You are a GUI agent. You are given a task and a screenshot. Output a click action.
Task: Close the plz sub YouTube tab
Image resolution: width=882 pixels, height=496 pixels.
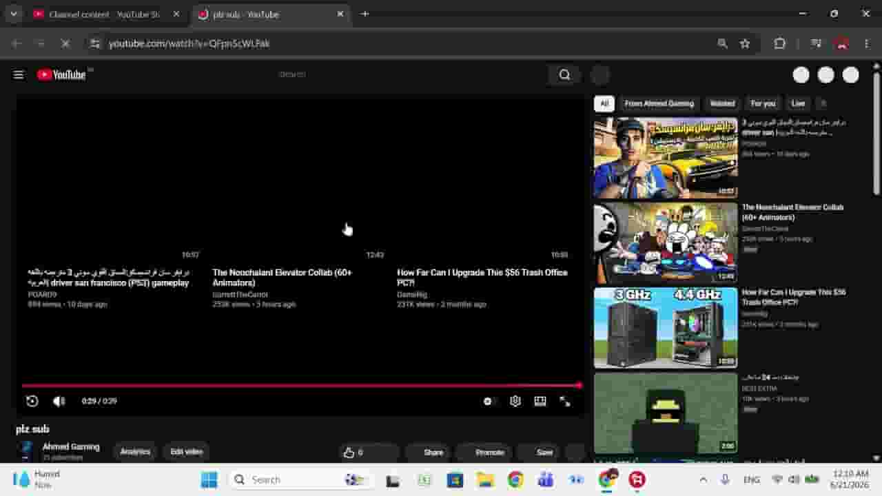click(340, 14)
